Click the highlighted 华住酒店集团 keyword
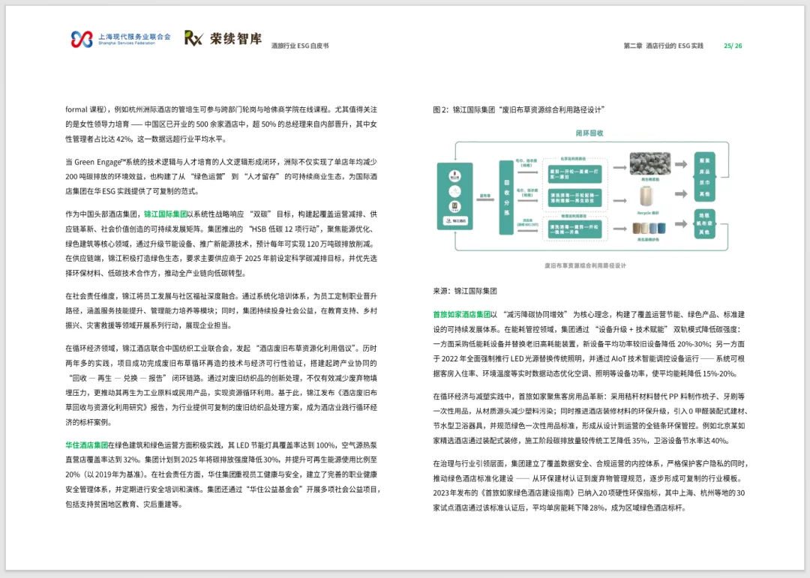The width and height of the screenshot is (810, 578). (x=87, y=445)
